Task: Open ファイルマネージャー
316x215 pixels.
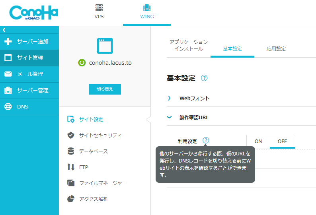Action: pos(103,183)
